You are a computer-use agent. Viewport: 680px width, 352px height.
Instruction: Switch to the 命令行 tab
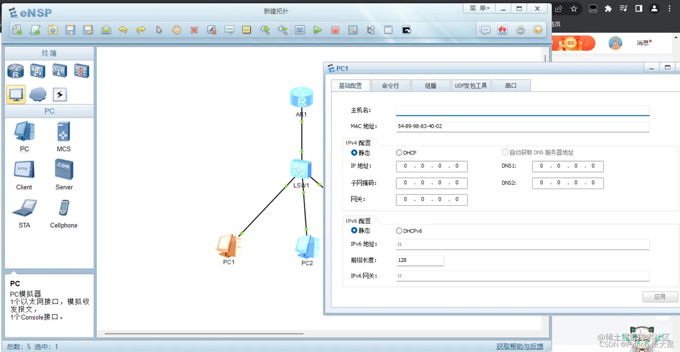[x=390, y=85]
